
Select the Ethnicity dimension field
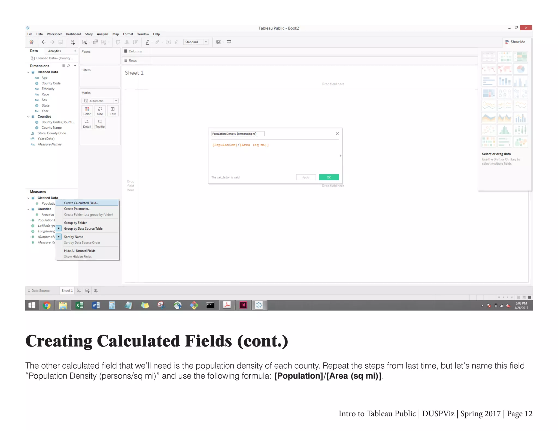coord(48,89)
